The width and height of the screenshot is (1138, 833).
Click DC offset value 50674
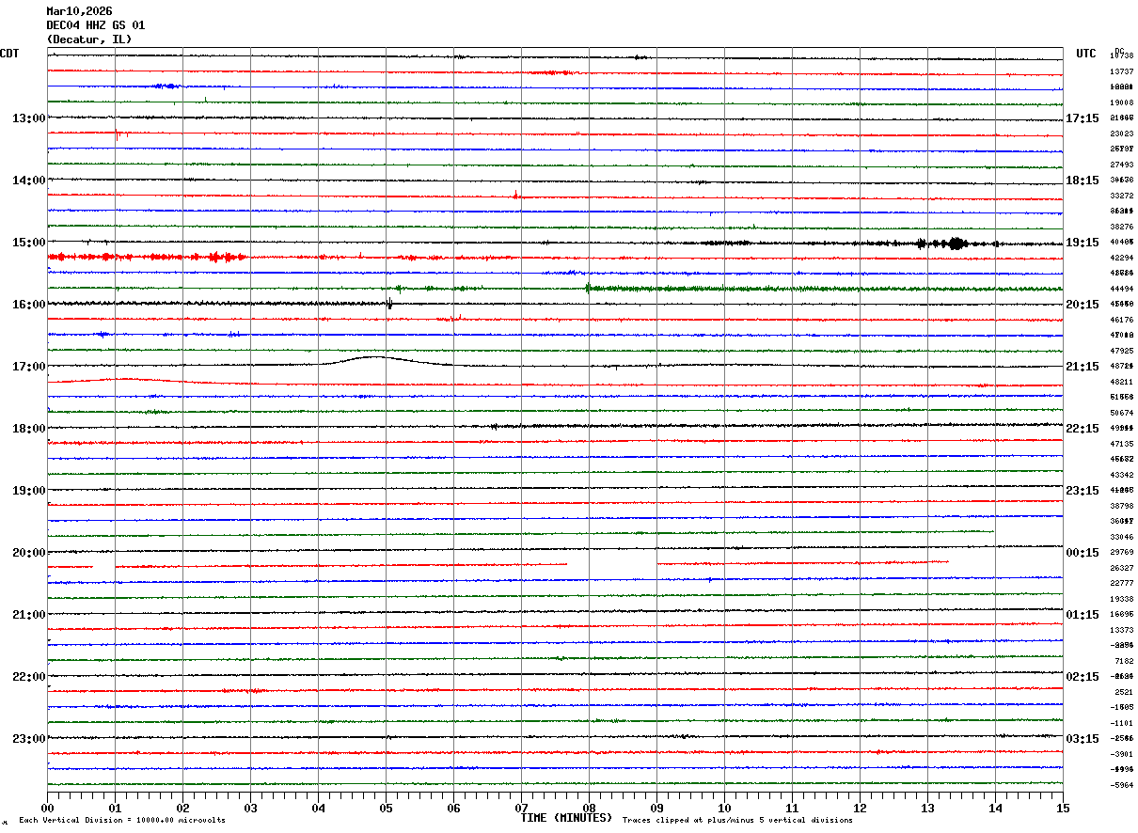1121,414
